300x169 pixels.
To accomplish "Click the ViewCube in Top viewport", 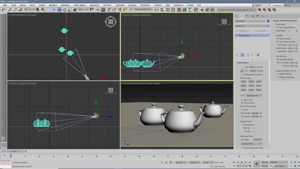I will [x=111, y=22].
